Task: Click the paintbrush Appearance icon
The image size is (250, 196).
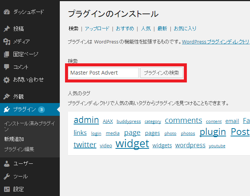Action: point(6,97)
